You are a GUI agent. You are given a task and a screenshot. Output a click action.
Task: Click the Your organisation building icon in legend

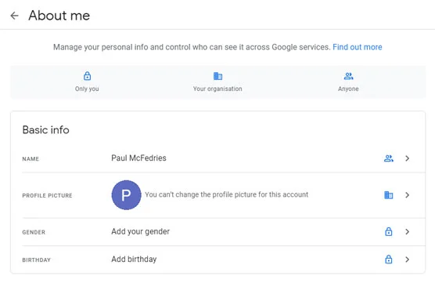(217, 76)
